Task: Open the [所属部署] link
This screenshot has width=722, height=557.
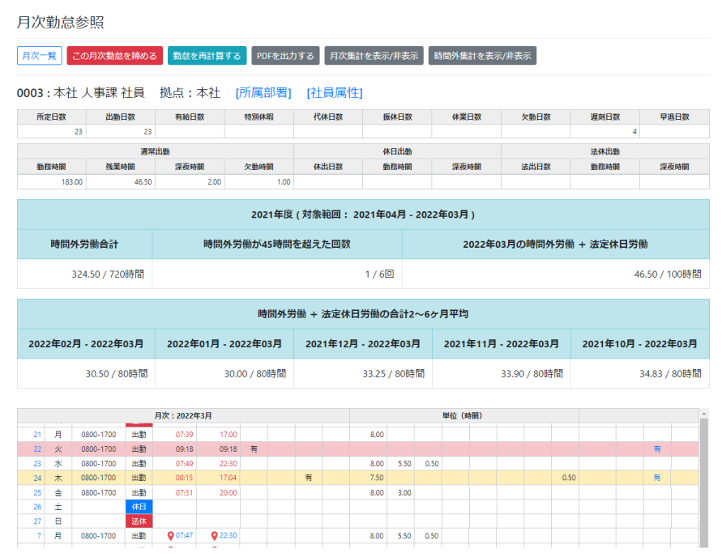Action: [x=263, y=93]
